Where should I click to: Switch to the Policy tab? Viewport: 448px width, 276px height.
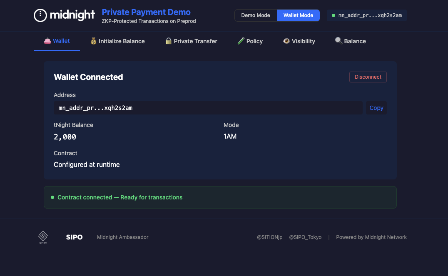(x=250, y=41)
